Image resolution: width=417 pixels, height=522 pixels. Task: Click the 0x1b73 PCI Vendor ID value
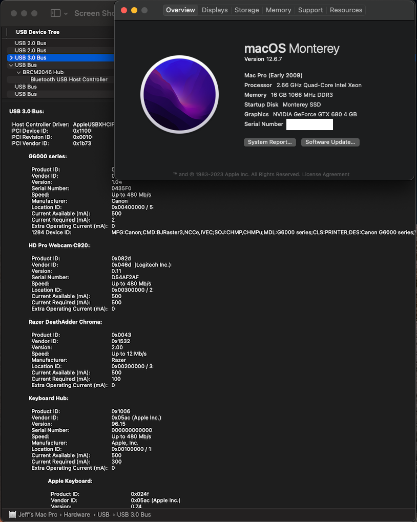click(82, 143)
